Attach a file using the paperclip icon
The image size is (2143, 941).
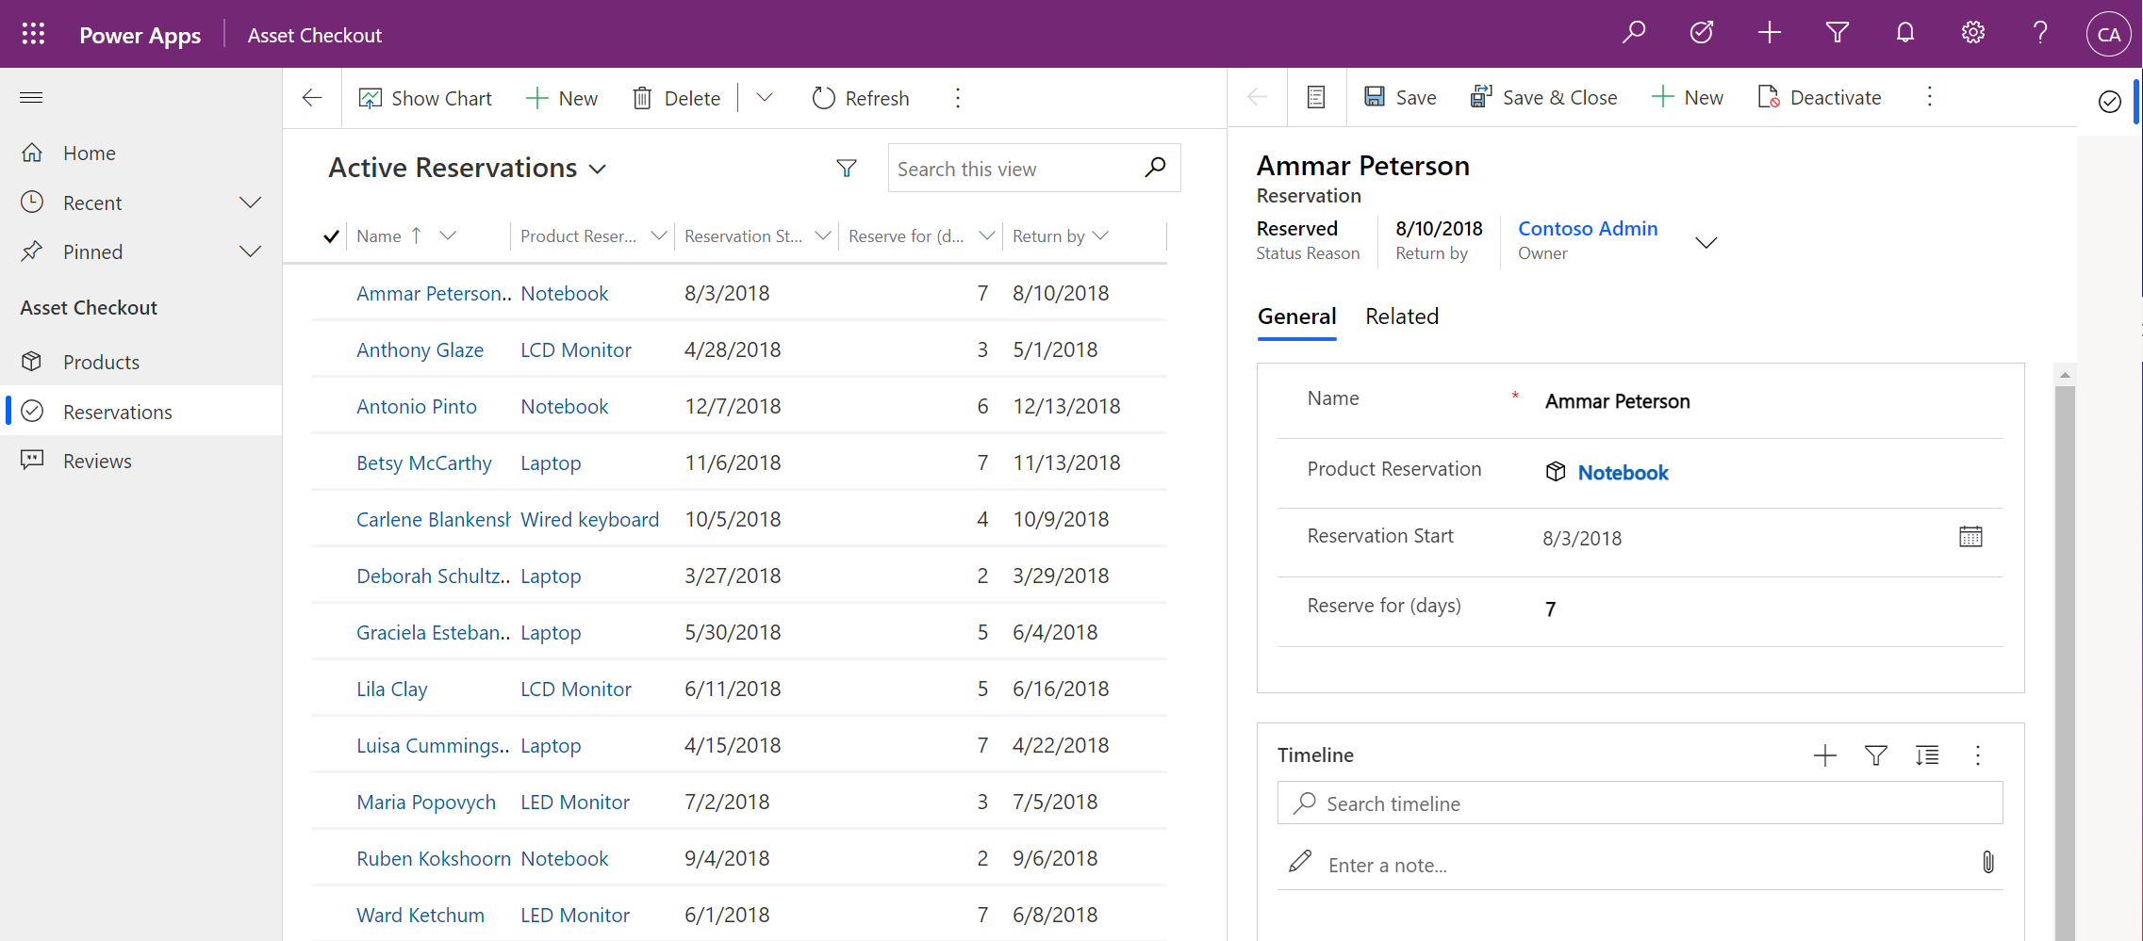coord(1987,862)
